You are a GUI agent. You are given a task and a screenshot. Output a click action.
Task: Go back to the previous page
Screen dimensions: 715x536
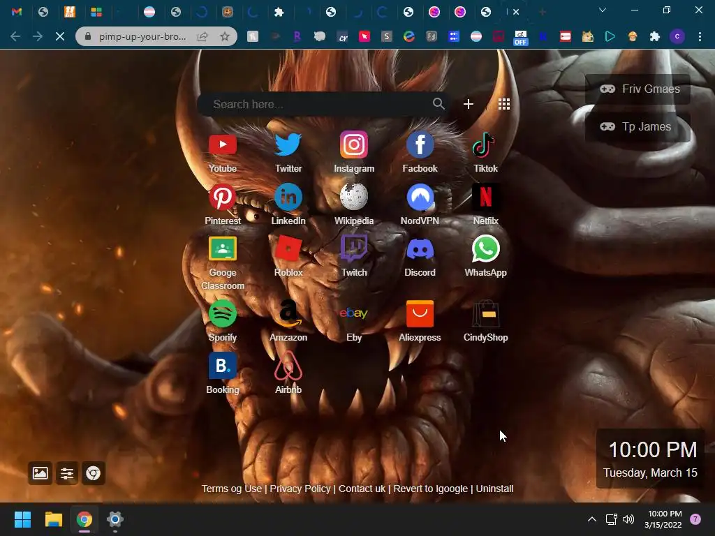(x=15, y=36)
